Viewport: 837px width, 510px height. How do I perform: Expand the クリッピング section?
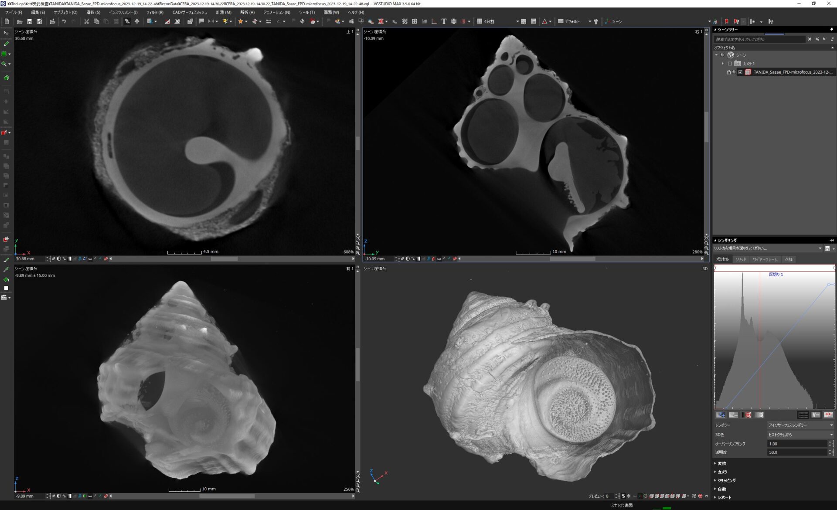[726, 480]
